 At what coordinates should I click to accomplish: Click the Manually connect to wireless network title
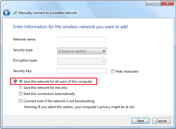coord(48,13)
